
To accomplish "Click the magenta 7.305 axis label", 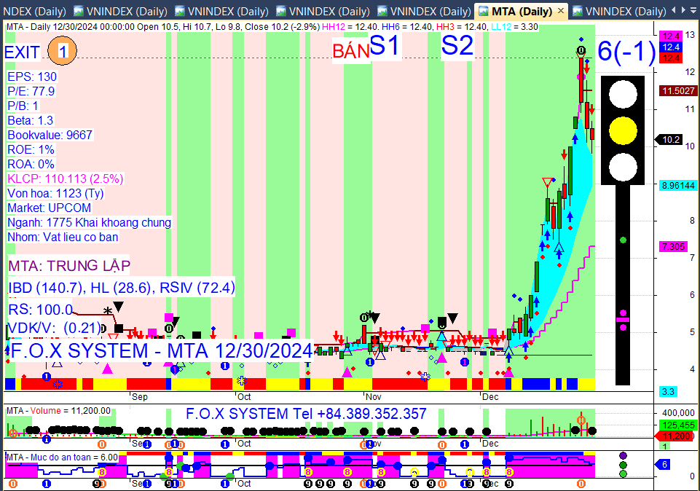I will click(x=673, y=246).
